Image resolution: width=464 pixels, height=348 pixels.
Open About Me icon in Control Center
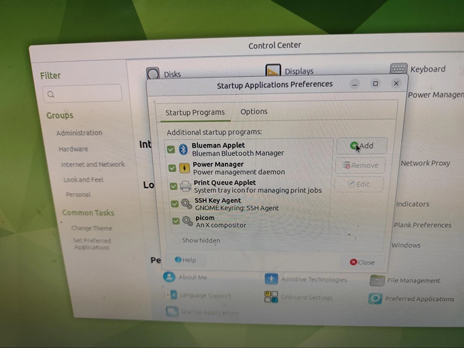coord(169,277)
